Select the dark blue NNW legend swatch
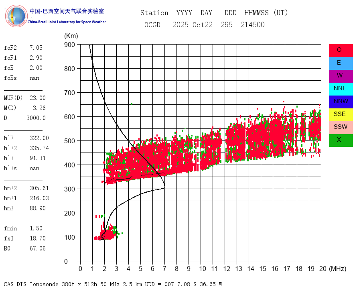The image size is (361, 289). [x=341, y=102]
